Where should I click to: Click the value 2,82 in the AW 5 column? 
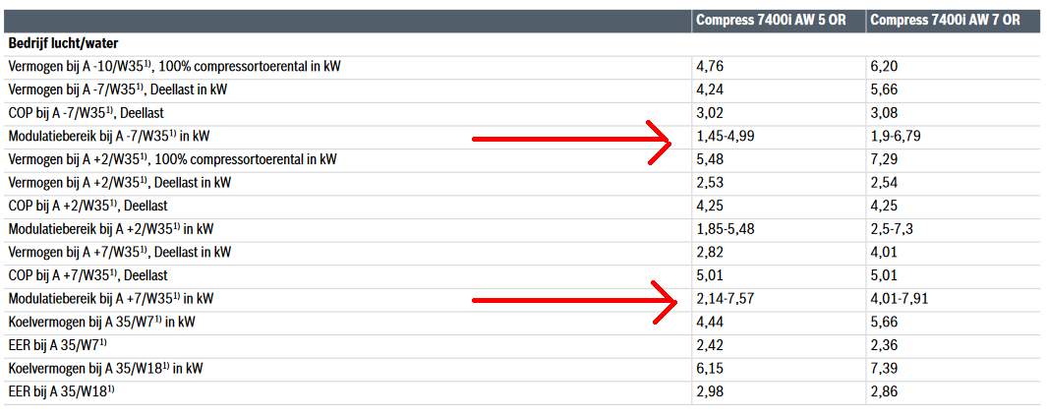(x=710, y=252)
